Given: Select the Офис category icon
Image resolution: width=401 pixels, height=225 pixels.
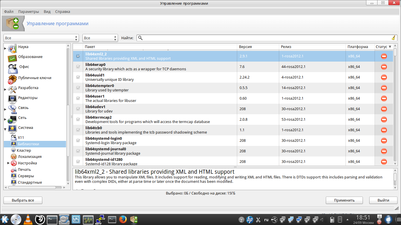Looking at the screenshot, I should [13, 68].
